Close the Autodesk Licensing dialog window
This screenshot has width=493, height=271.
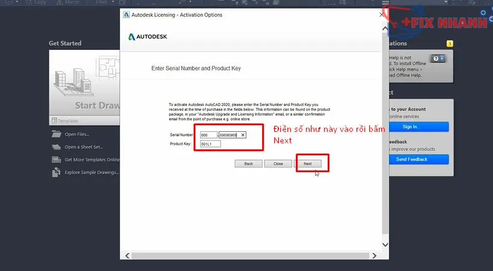381,14
